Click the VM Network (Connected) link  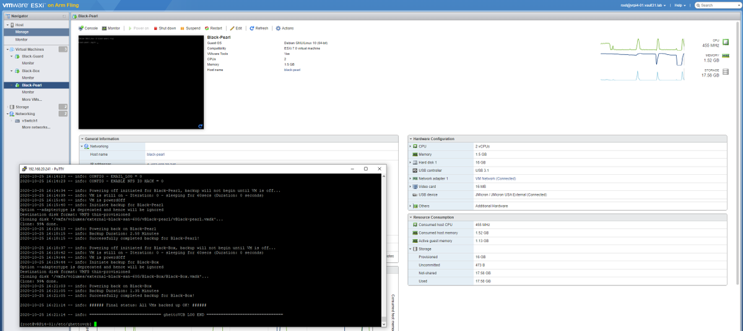[495, 178]
